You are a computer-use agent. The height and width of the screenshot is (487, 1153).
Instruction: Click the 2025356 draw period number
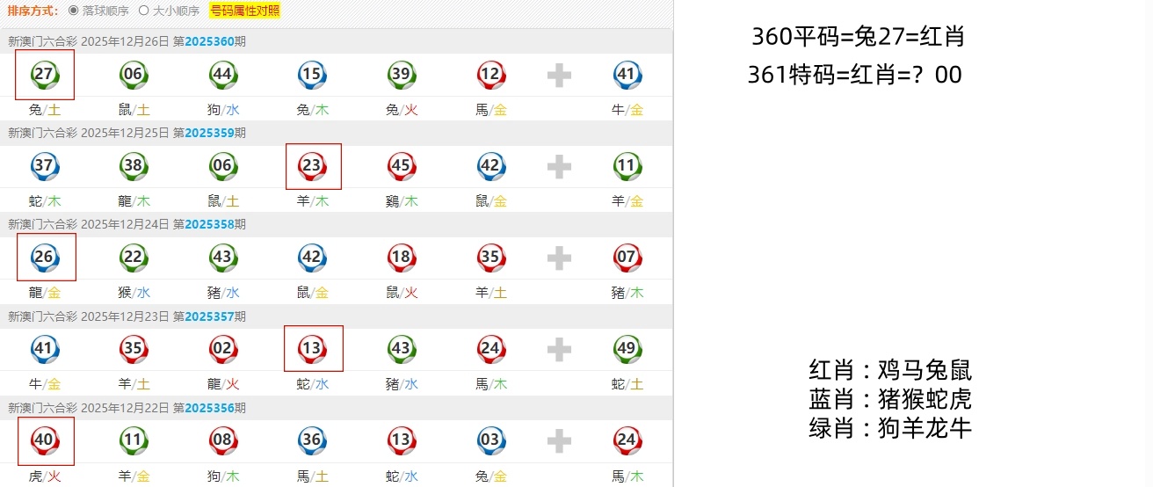click(209, 408)
